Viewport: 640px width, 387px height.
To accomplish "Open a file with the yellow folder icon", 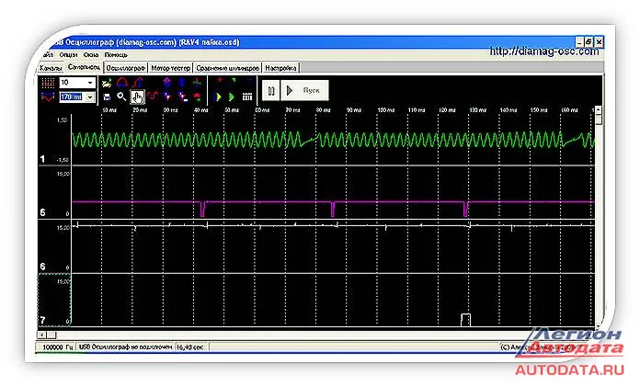I will coord(107,84).
